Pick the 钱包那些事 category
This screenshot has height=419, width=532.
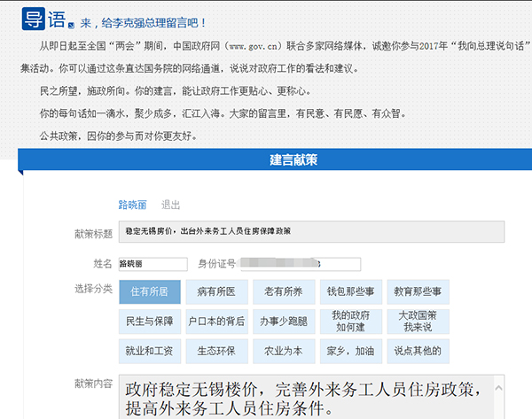pyautogui.click(x=350, y=291)
